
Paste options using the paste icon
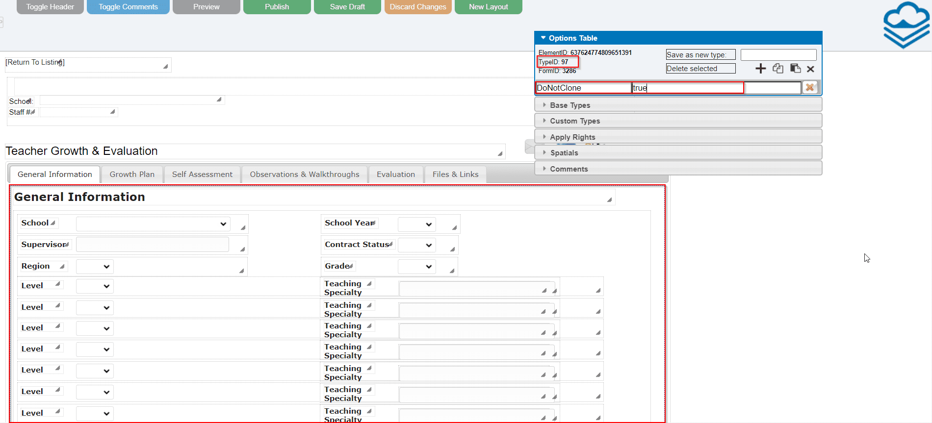[795, 69]
